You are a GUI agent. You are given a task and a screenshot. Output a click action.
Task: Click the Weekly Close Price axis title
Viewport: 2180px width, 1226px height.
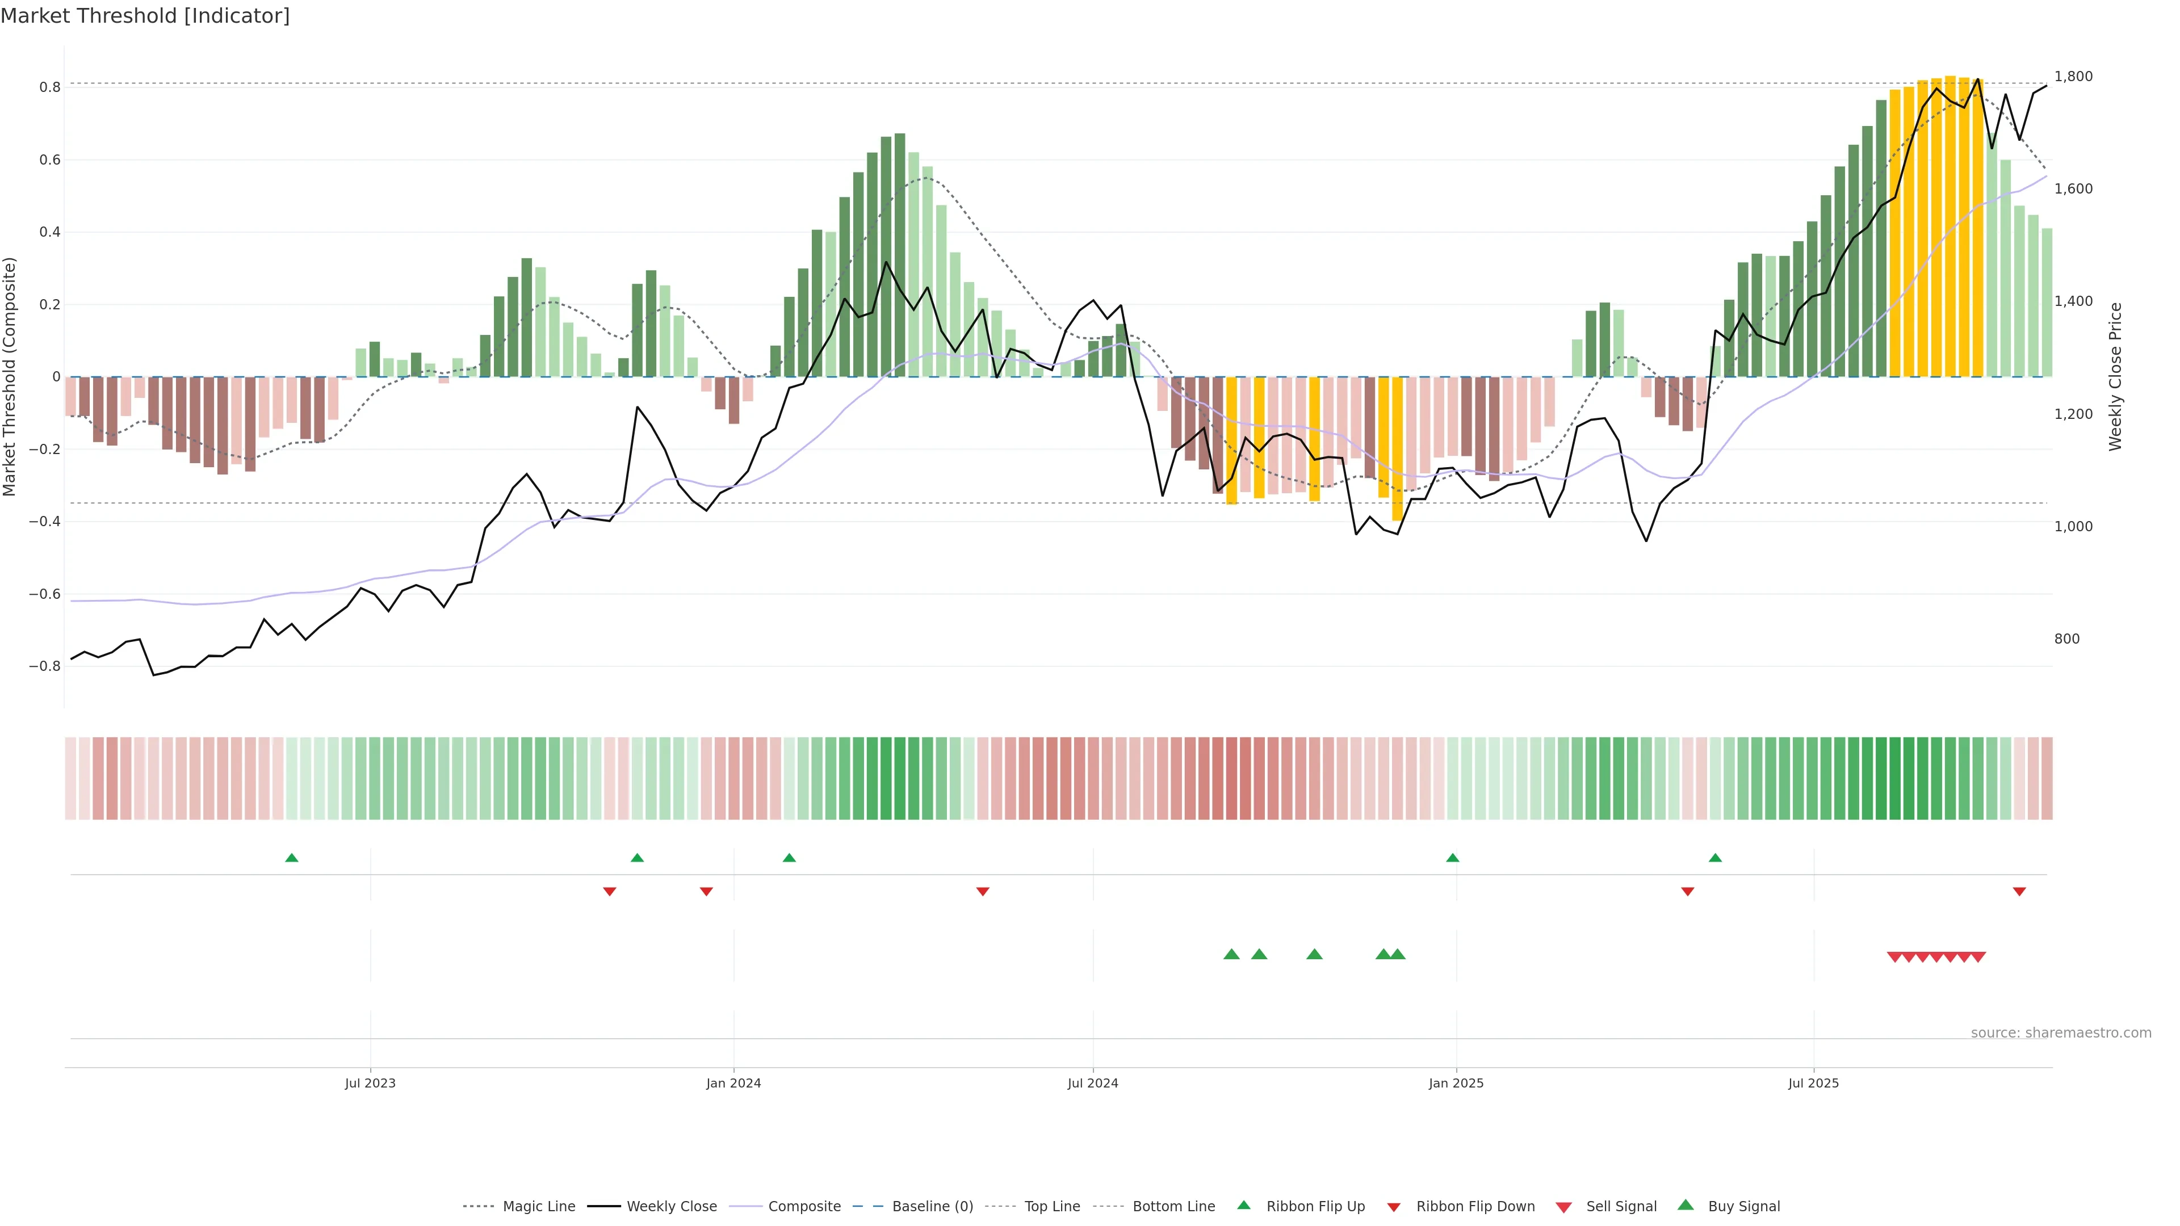(x=2115, y=376)
